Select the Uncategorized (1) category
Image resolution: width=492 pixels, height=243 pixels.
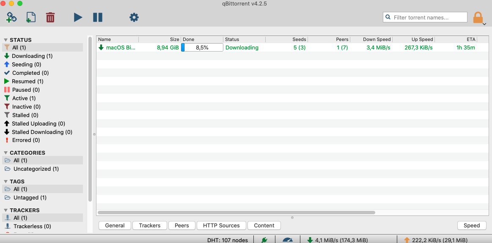click(42, 169)
